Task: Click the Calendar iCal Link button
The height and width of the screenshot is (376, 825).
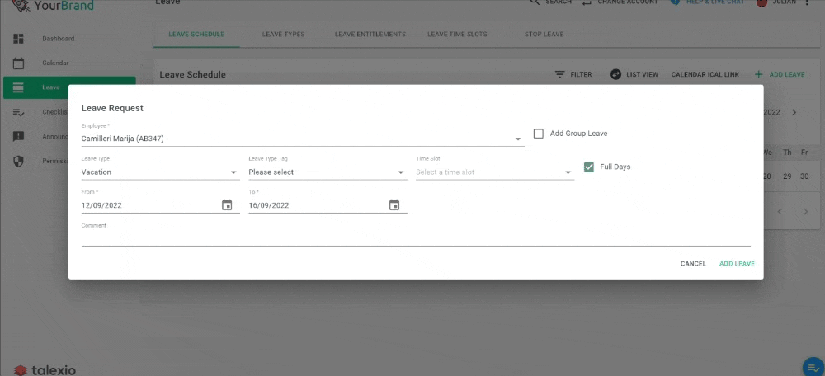Action: click(705, 75)
